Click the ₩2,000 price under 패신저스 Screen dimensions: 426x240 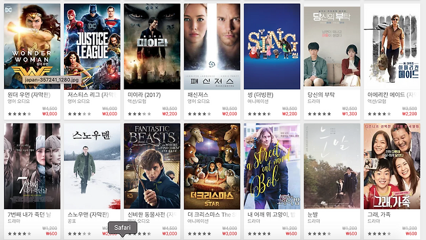230,113
